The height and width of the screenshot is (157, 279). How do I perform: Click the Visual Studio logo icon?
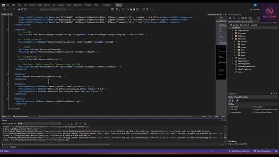(3, 5)
